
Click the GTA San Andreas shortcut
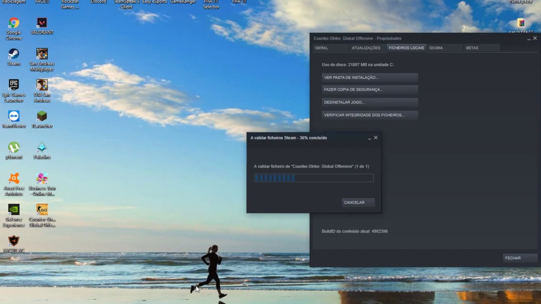42,91
